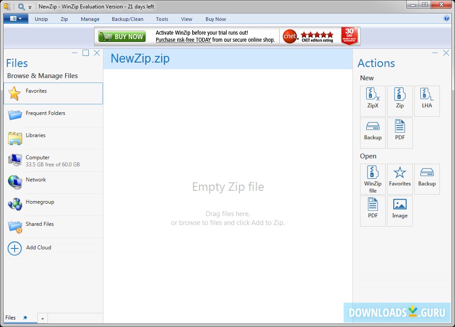Open Shared Files
This screenshot has height=327, width=455.
[53, 227]
